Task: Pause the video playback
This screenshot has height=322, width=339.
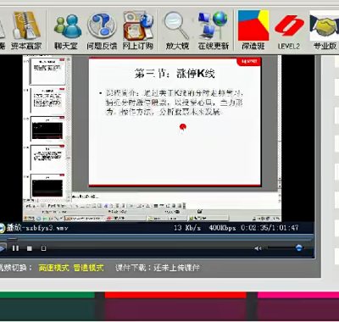Action: tap(15, 248)
